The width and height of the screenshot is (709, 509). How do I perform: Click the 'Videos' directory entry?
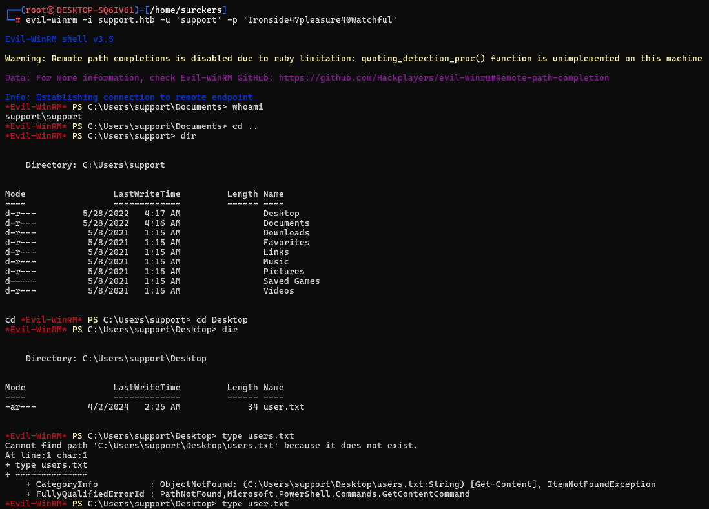[278, 291]
